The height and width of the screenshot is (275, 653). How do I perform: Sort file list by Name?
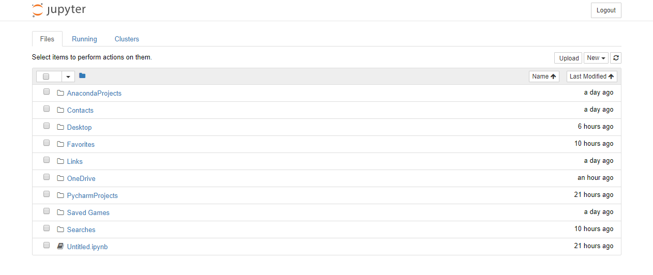pos(544,77)
